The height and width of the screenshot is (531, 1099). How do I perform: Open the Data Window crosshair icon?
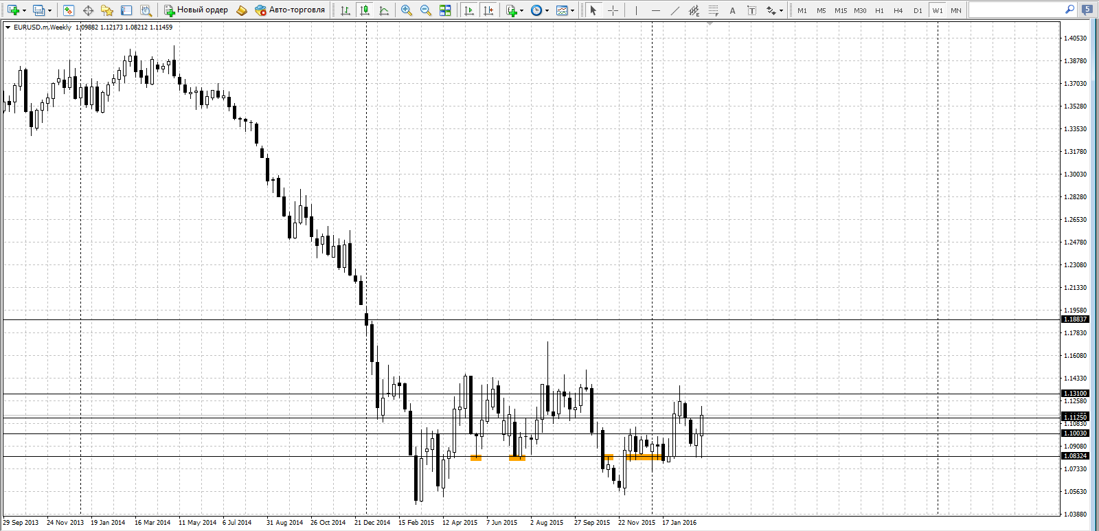[x=88, y=10]
